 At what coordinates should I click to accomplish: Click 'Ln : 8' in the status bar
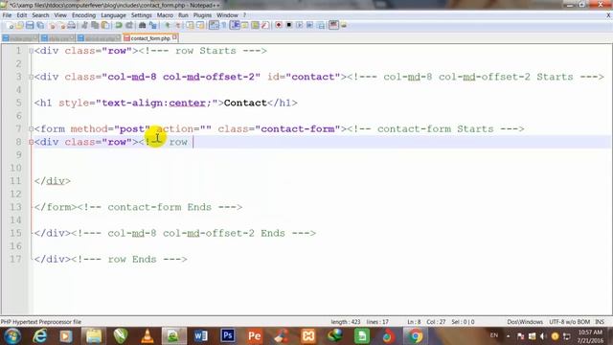click(414, 322)
